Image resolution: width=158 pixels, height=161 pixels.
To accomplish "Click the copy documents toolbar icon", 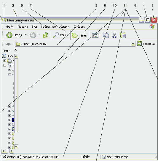I will [106, 35].
